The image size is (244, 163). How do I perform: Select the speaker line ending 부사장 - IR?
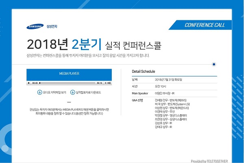pos(165,93)
